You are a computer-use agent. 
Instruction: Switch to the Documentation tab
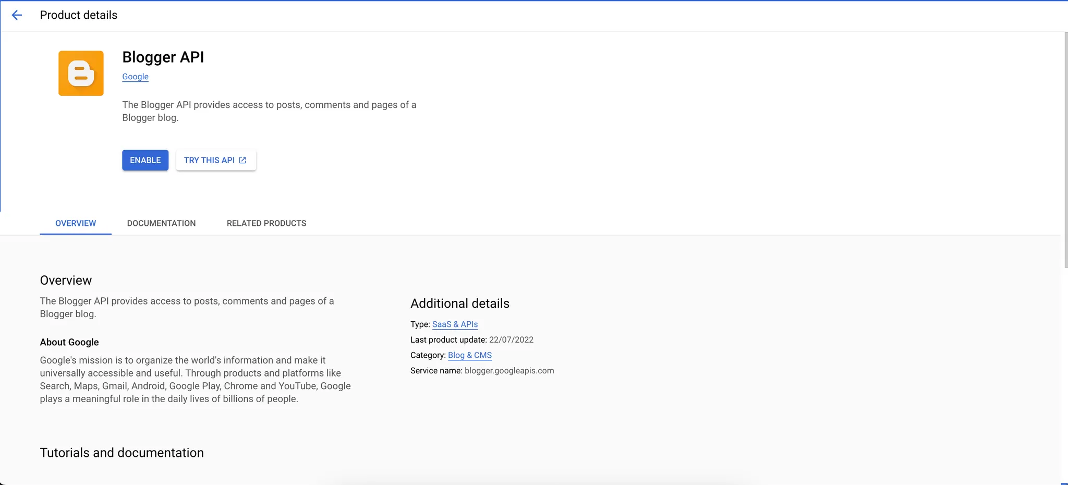point(162,223)
